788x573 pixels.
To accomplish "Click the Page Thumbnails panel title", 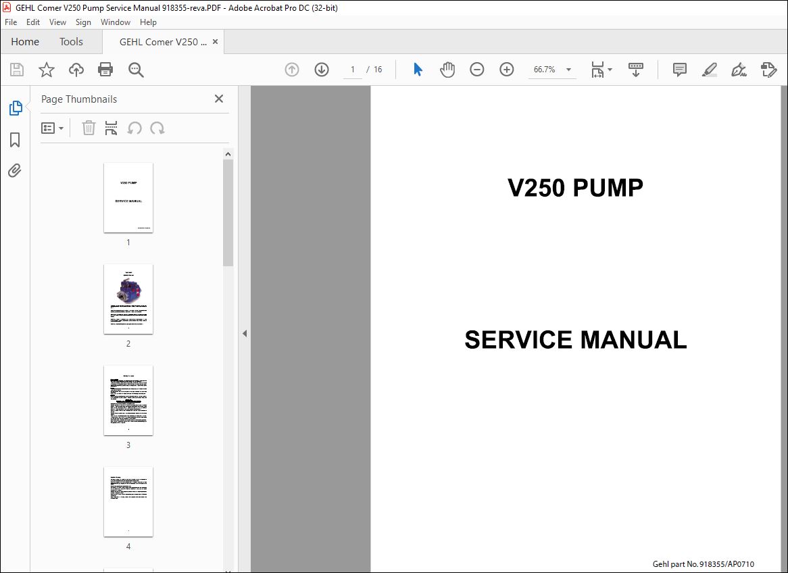I will click(79, 99).
